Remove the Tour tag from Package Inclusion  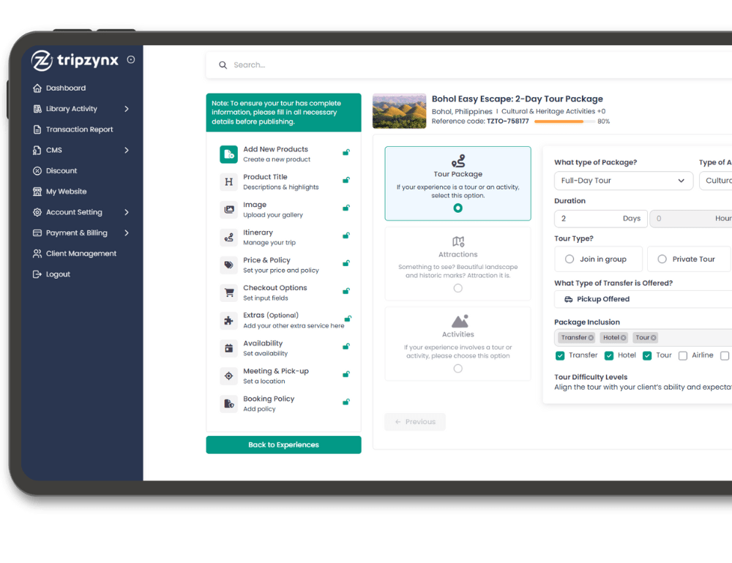pos(653,338)
